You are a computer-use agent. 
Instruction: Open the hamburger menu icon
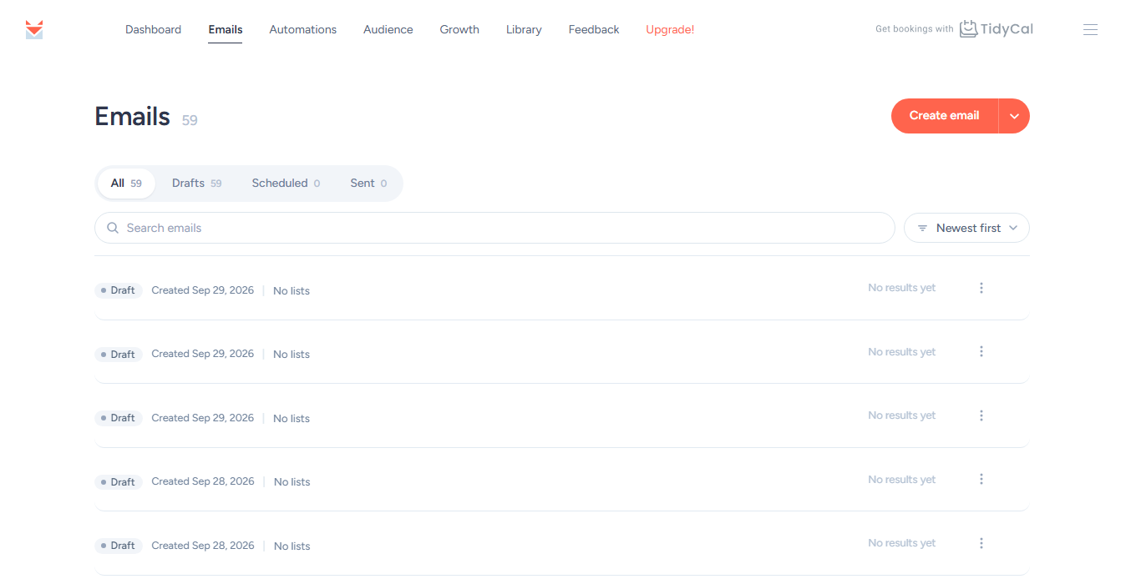point(1090,29)
